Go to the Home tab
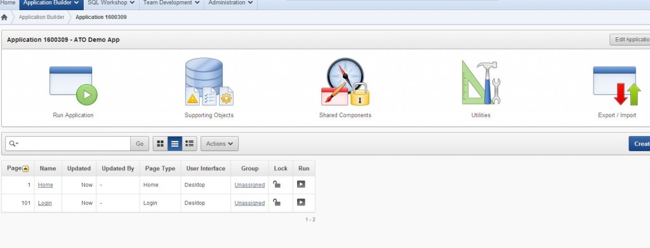The image size is (650, 248). coord(8,3)
